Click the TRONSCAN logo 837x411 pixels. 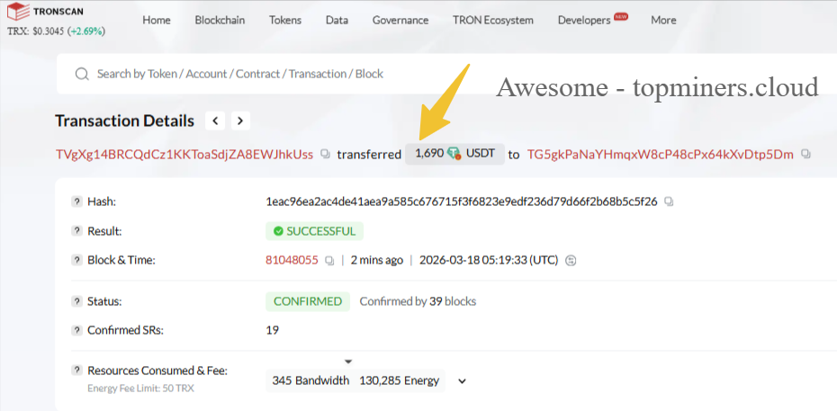pyautogui.click(x=45, y=10)
